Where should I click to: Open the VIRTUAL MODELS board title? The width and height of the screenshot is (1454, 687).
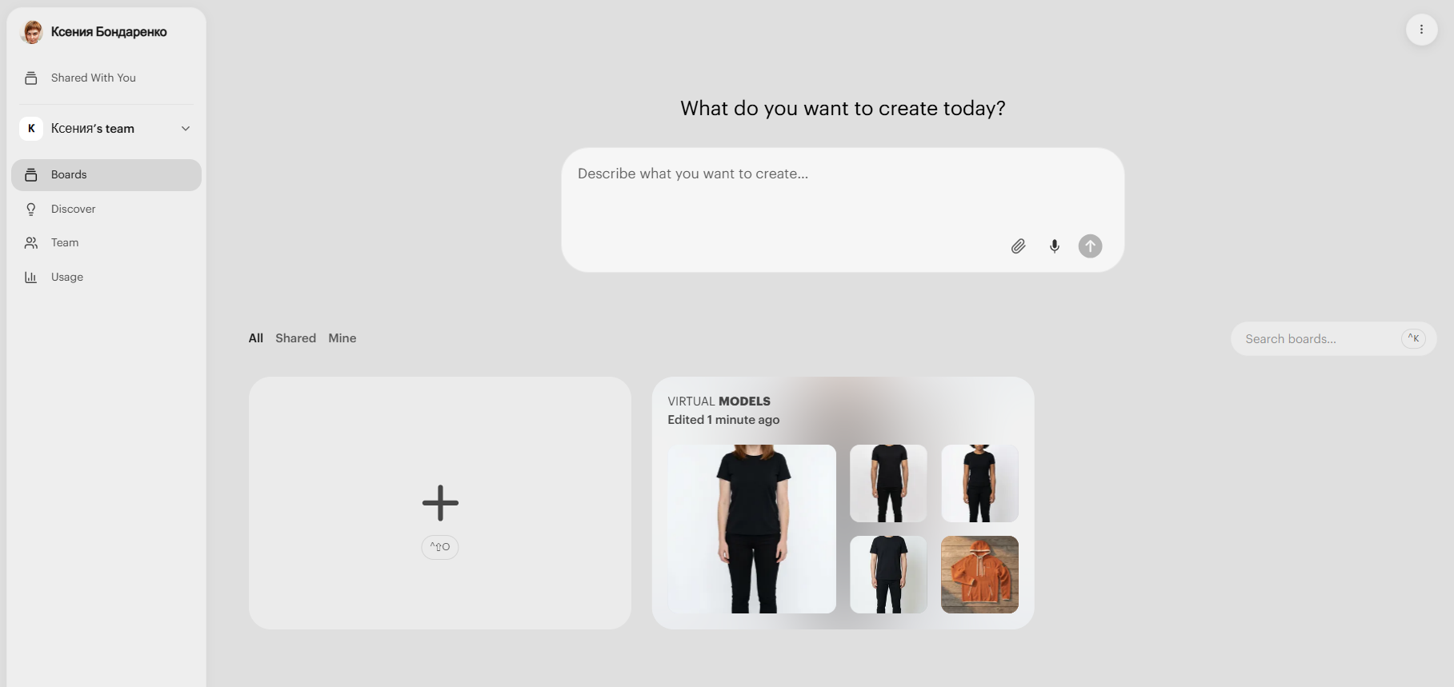pyautogui.click(x=719, y=401)
